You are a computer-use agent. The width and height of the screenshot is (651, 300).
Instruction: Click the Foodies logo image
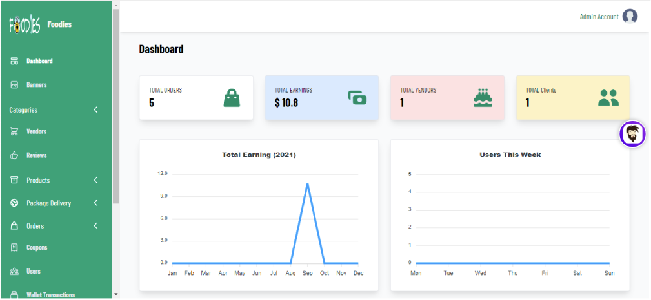[x=25, y=25]
